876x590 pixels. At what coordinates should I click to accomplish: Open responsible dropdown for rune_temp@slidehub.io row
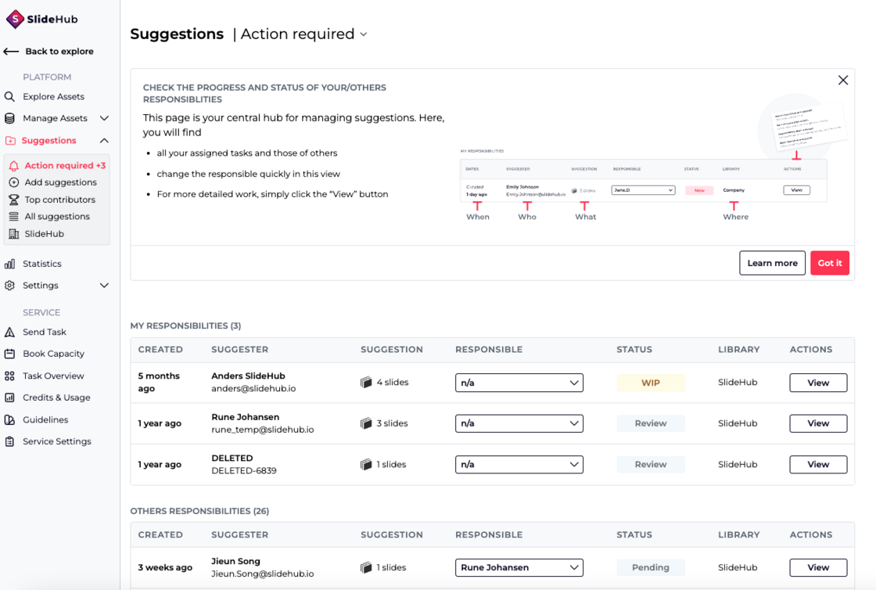point(519,423)
